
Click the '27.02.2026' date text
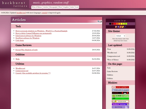coord(96,31)
